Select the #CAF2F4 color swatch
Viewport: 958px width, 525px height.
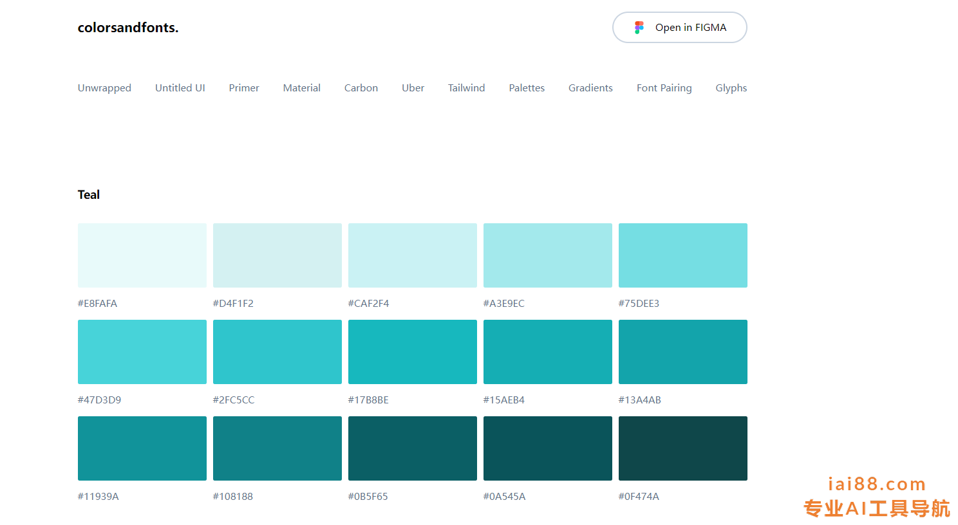pos(413,255)
